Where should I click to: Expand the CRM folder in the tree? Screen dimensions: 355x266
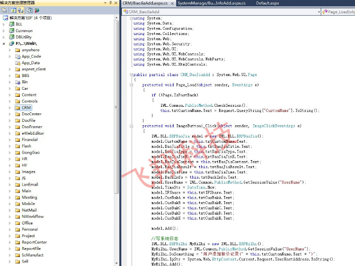pos(10,108)
